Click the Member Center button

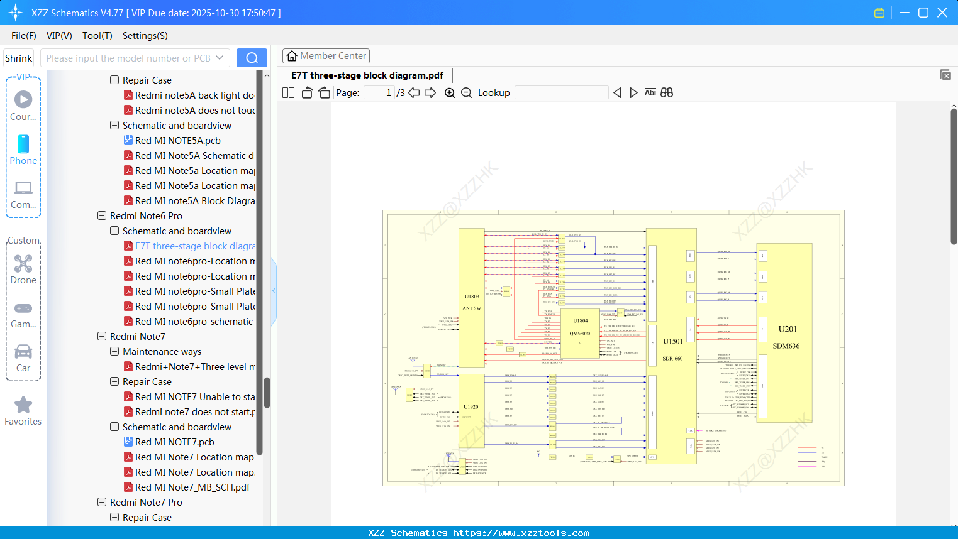coord(326,55)
